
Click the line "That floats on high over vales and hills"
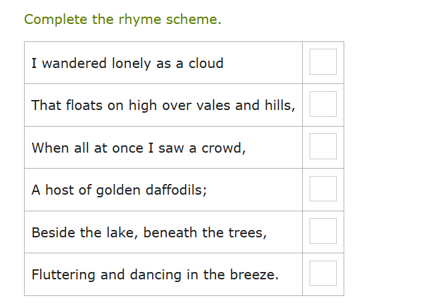163,105
